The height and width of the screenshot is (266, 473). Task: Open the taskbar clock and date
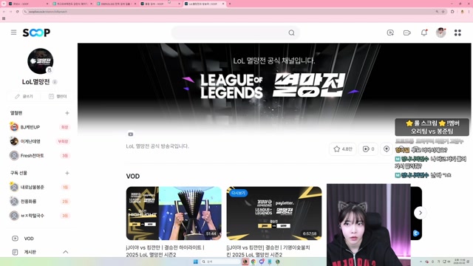460,262
